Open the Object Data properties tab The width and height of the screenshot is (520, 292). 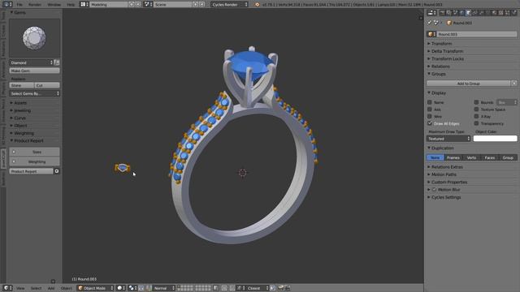(x=487, y=13)
